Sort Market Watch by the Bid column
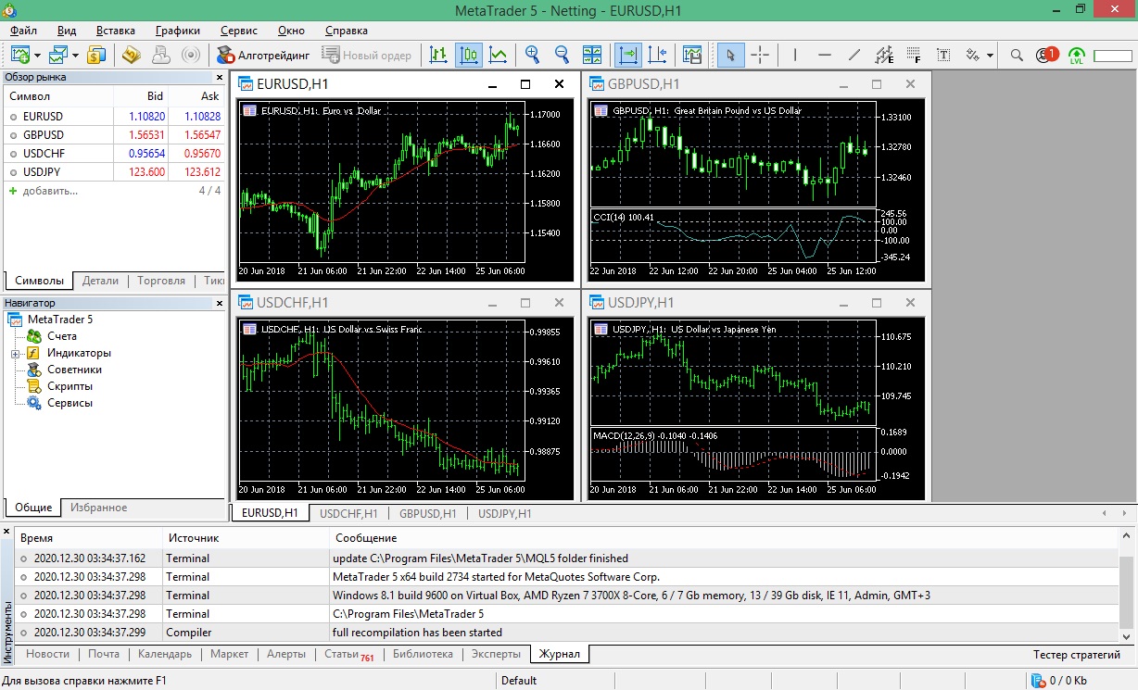This screenshot has height=690, width=1138. pyautogui.click(x=142, y=96)
